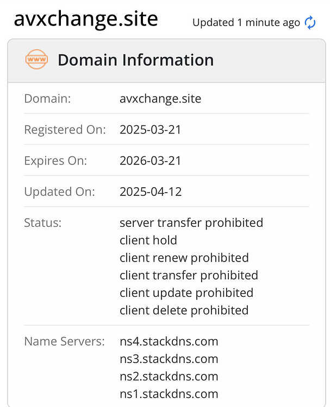330x407 pixels.
Task: Click ns1.stackdns.com name server
Action: pos(169,394)
